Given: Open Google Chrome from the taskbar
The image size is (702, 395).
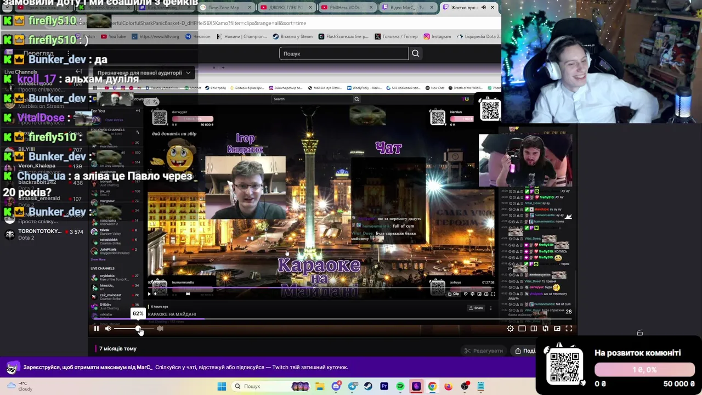Looking at the screenshot, I should click(432, 386).
